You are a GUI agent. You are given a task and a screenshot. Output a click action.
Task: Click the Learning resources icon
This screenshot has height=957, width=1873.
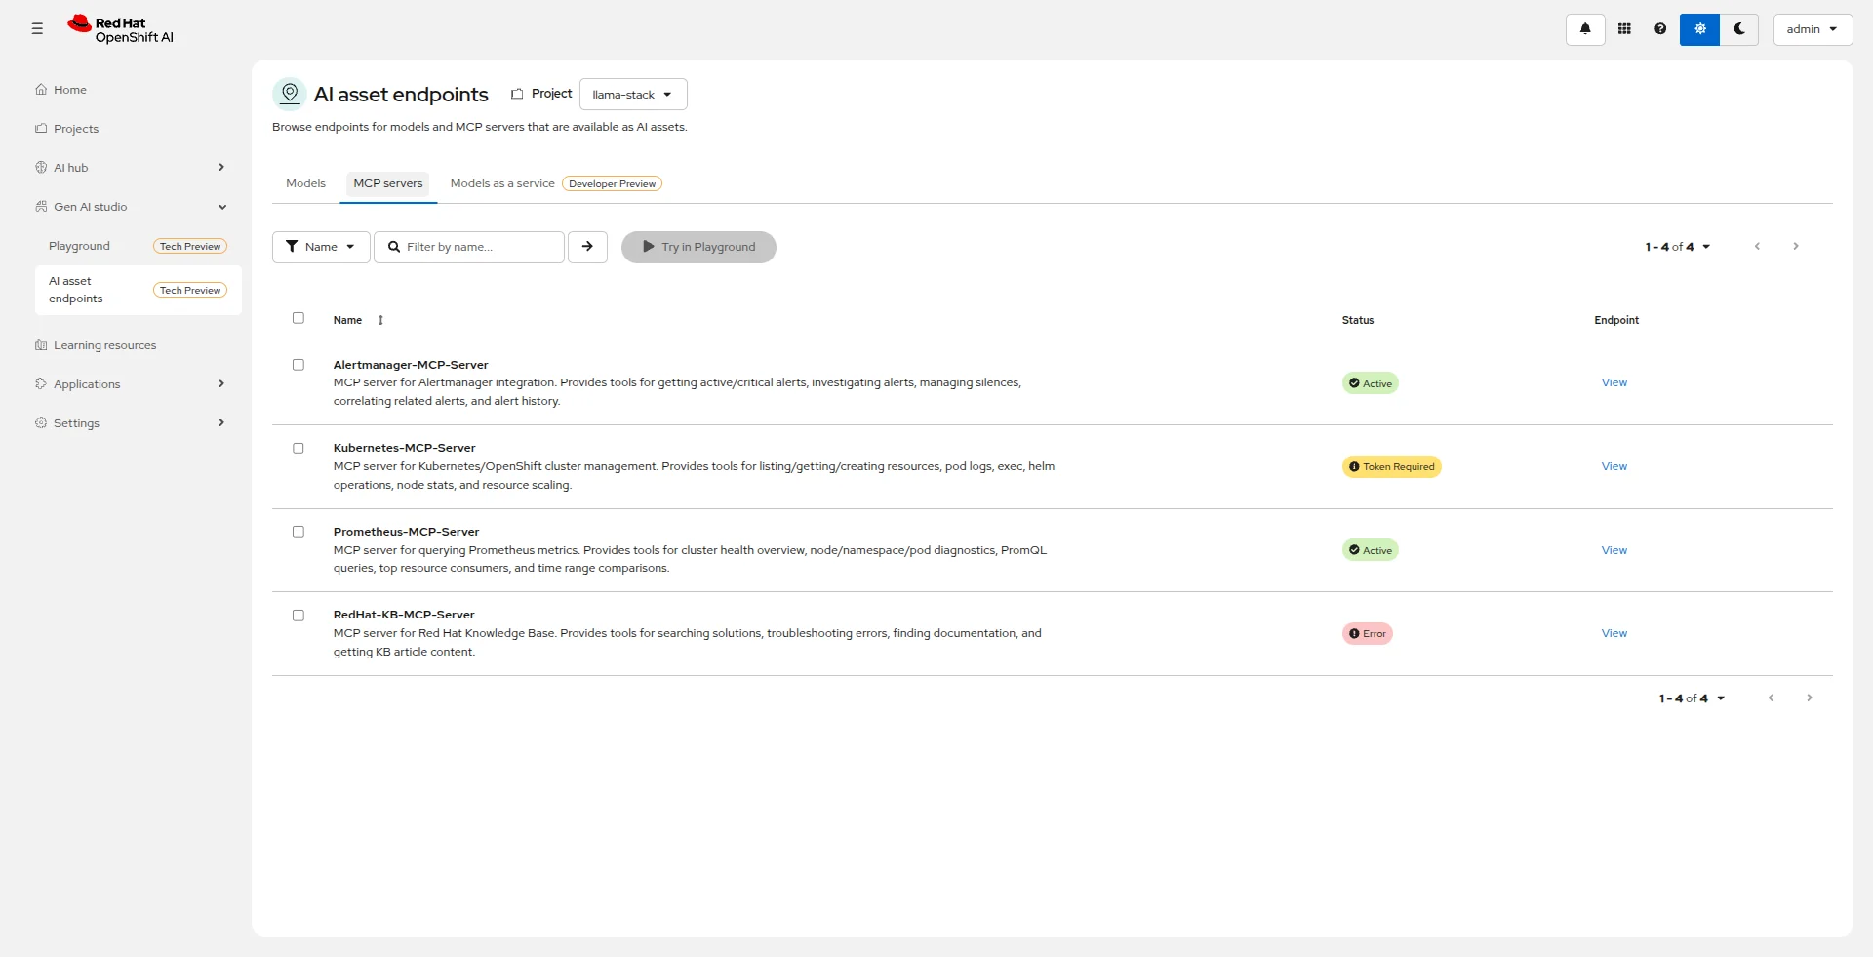pyautogui.click(x=41, y=345)
